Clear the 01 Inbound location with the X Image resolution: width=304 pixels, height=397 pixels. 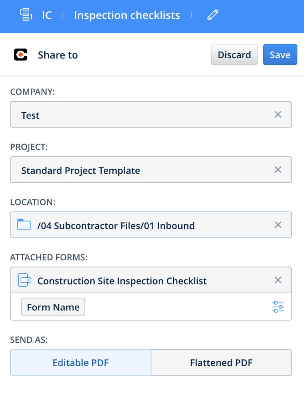tap(278, 225)
